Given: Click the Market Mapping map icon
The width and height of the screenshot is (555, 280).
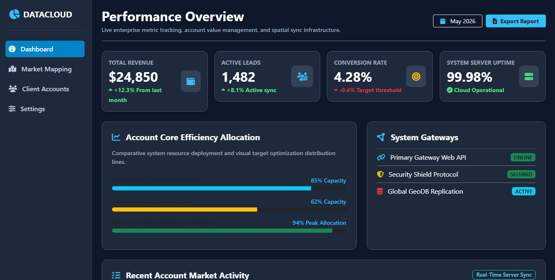Looking at the screenshot, I should (x=12, y=69).
